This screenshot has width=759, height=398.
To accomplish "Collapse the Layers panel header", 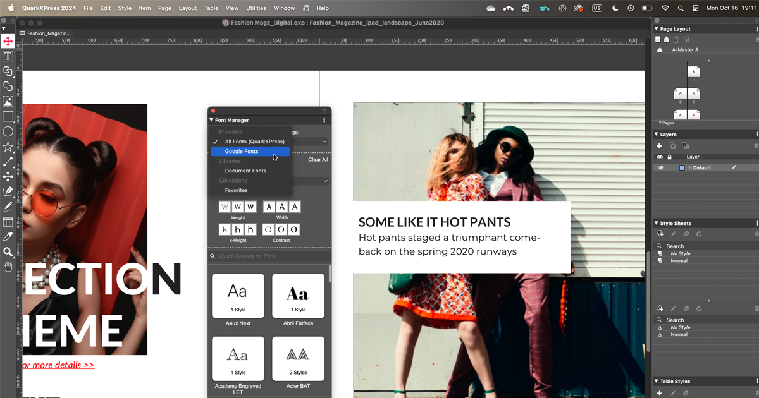I will 657,134.
